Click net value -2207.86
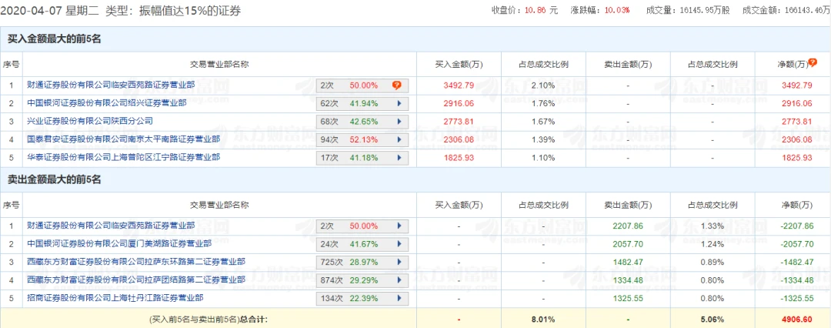The width and height of the screenshot is (831, 328). click(x=796, y=226)
